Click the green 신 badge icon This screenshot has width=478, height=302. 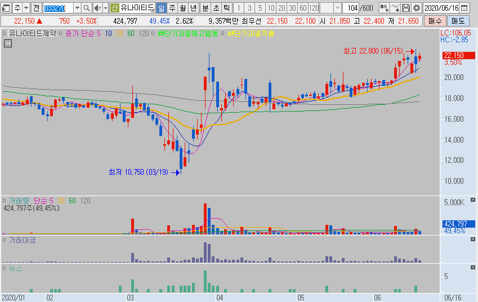click(114, 8)
